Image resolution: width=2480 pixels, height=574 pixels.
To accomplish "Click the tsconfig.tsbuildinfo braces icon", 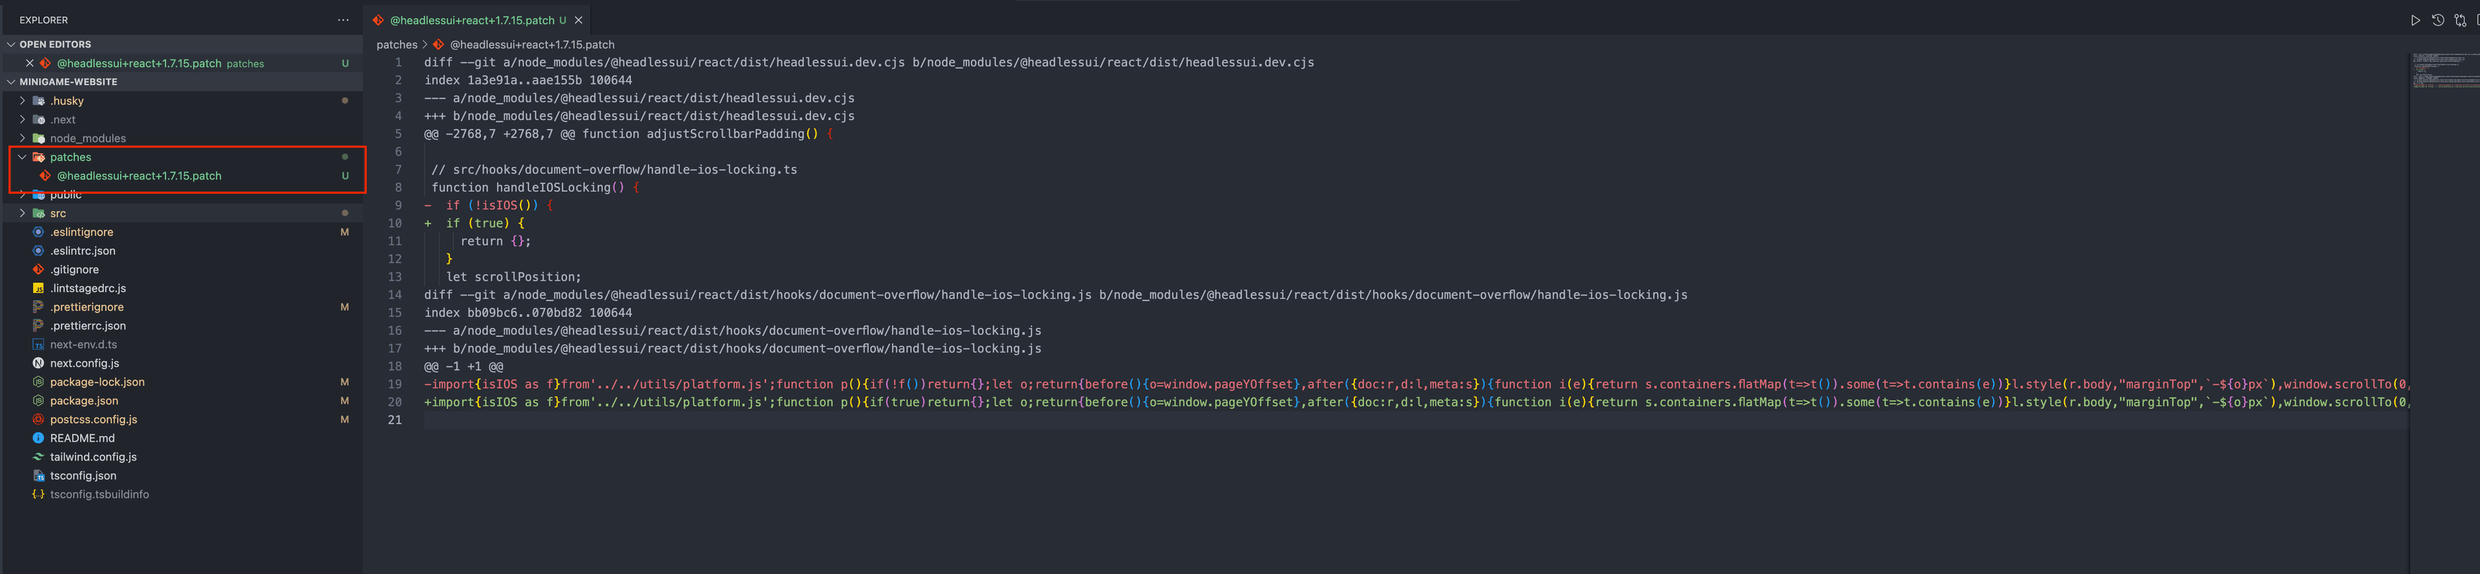I will [x=39, y=494].
